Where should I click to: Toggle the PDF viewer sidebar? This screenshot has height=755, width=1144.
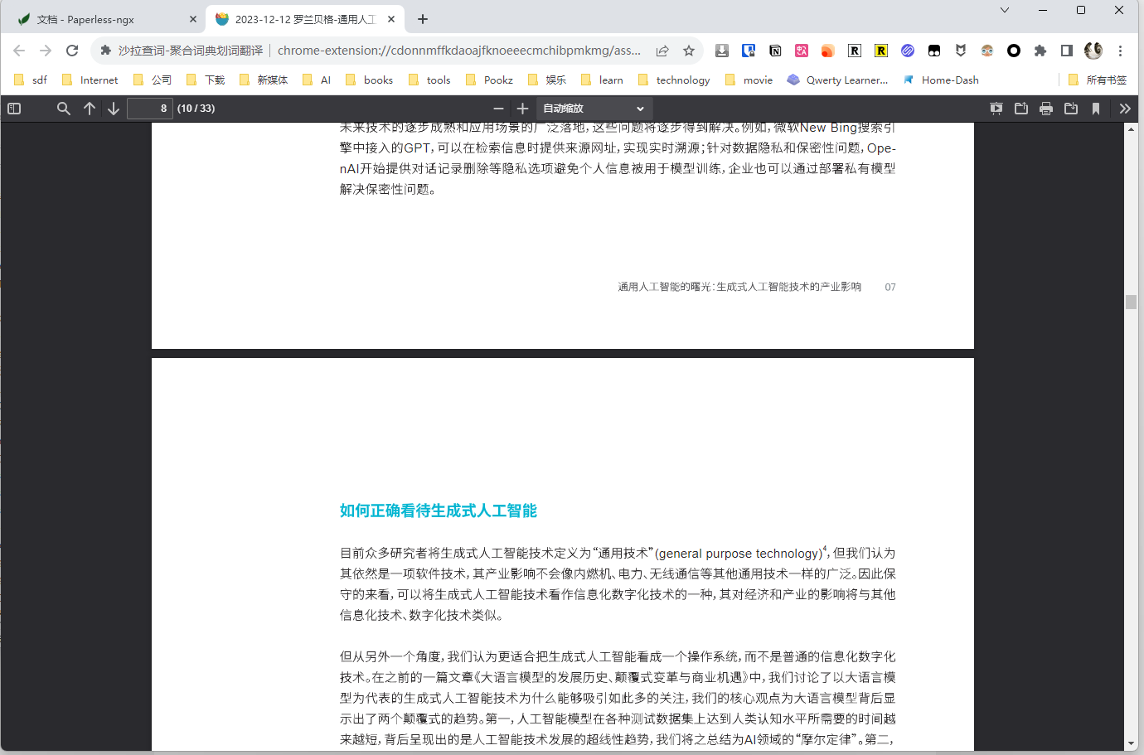pyautogui.click(x=14, y=109)
